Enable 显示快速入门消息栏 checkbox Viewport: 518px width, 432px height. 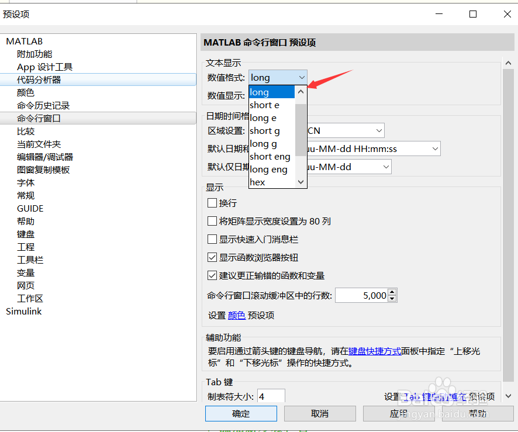[x=212, y=239]
